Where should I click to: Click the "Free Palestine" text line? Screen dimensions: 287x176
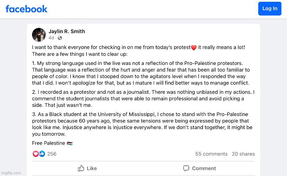pyautogui.click(x=49, y=143)
